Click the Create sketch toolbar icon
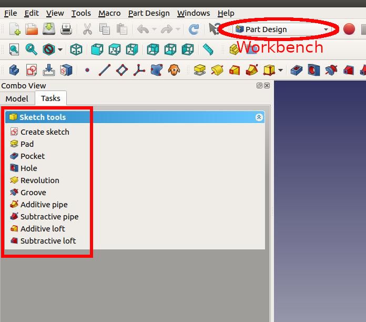 [32, 70]
